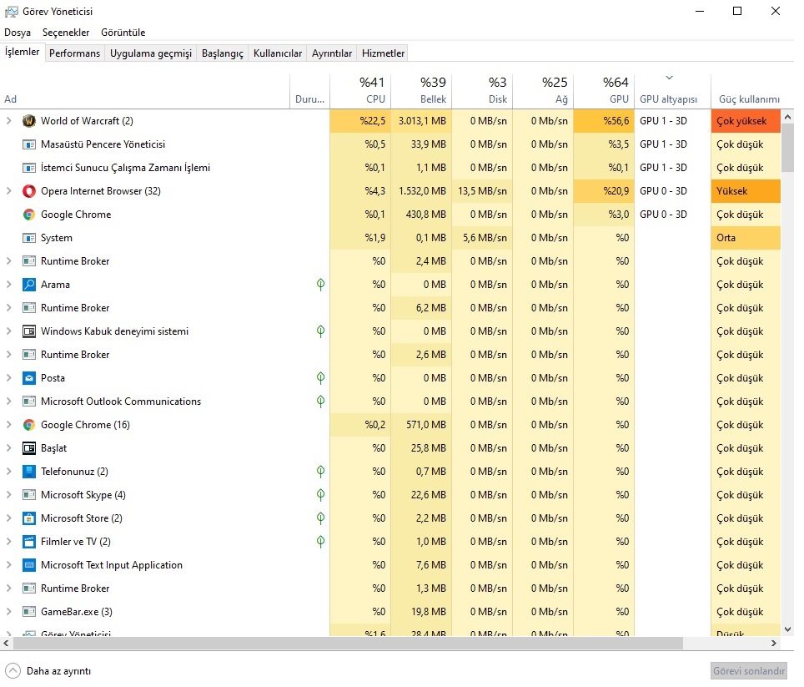Expand the Posta process group

[8, 378]
